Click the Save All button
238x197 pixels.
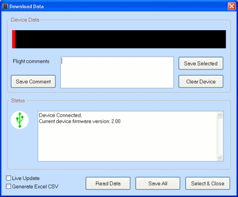coord(158,183)
